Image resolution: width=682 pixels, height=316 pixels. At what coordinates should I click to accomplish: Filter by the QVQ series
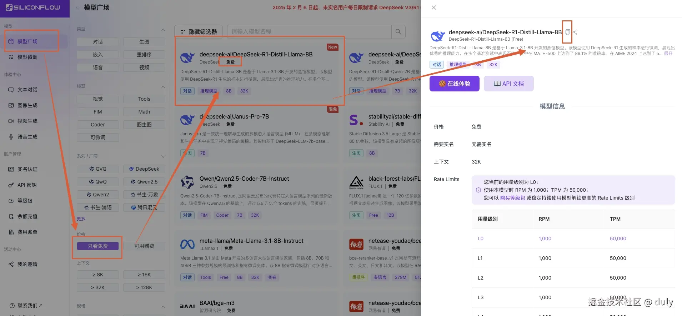click(x=98, y=169)
